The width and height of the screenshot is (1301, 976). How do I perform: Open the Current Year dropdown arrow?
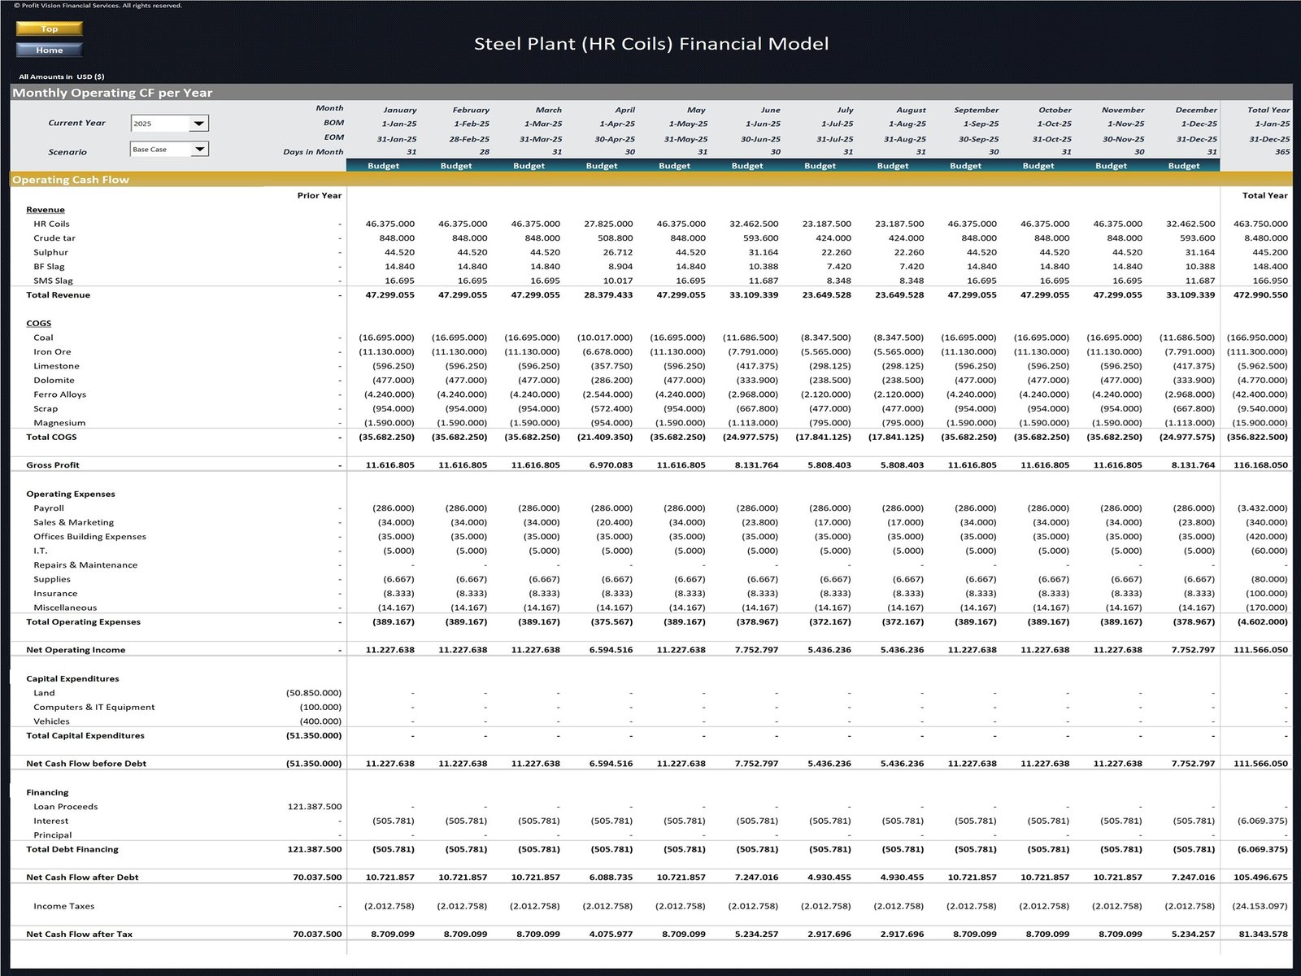pos(198,124)
